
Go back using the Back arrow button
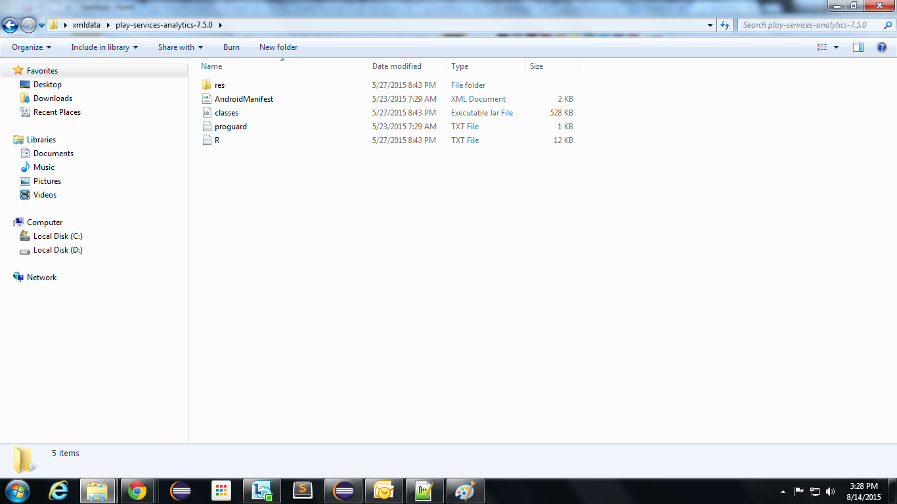pyautogui.click(x=11, y=25)
